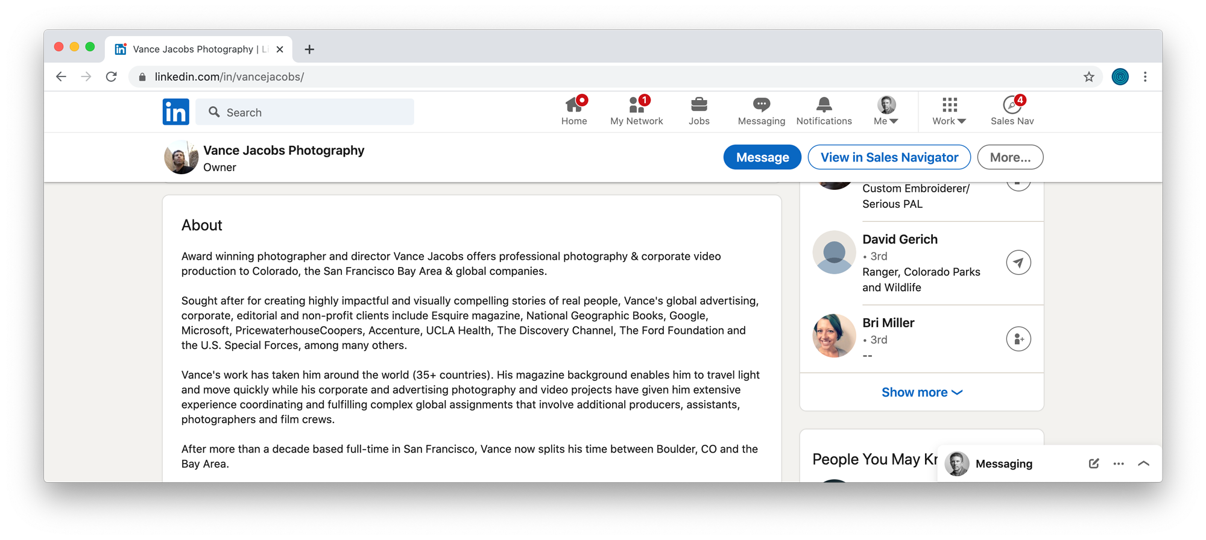Bookmark this page with star
This screenshot has width=1206, height=540.
[x=1088, y=77]
